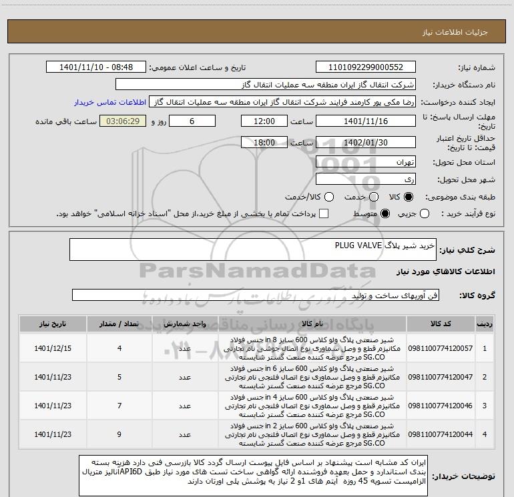This screenshot has width=514, height=497.
Task: Click the goods group field فن آوریهای ساخت و تولید
Action: pos(256,295)
